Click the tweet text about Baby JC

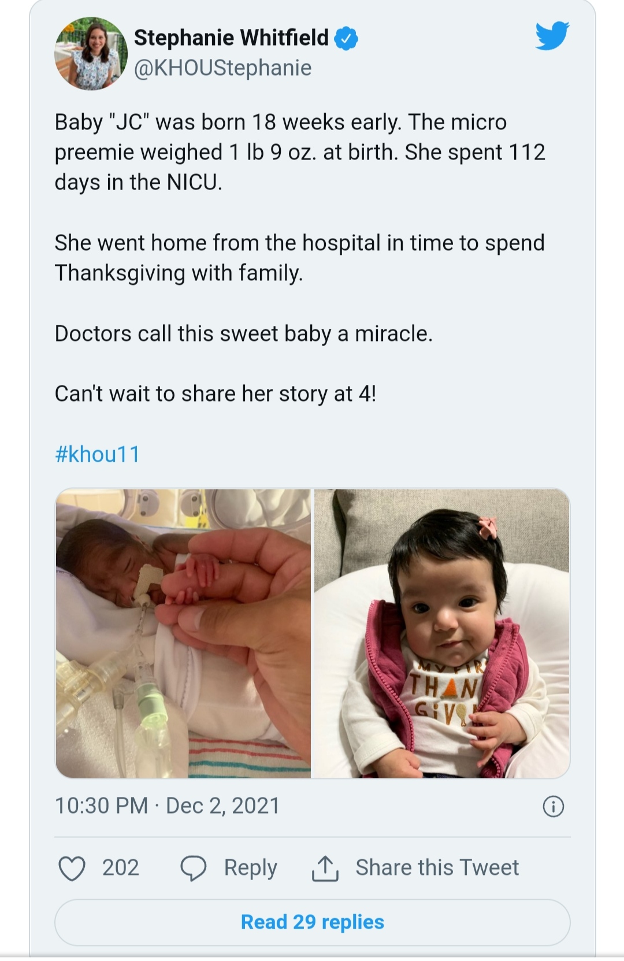pos(300,152)
